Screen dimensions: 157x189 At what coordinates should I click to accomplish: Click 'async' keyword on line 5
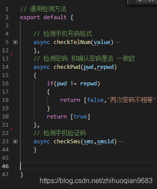[42, 42]
